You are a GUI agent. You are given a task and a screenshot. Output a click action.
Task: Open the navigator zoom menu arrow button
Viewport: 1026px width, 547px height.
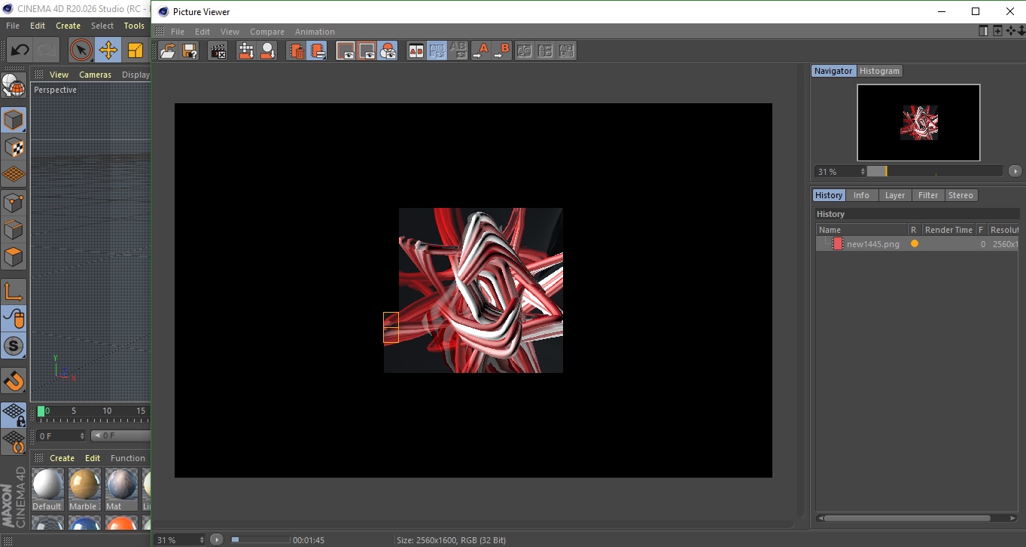click(1015, 172)
